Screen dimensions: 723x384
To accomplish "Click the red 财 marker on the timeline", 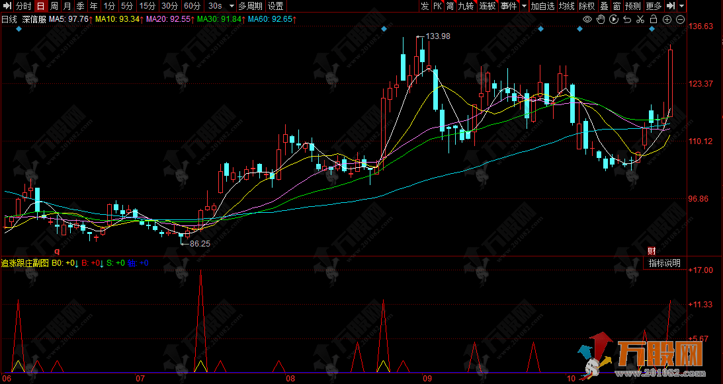I will tap(651, 250).
